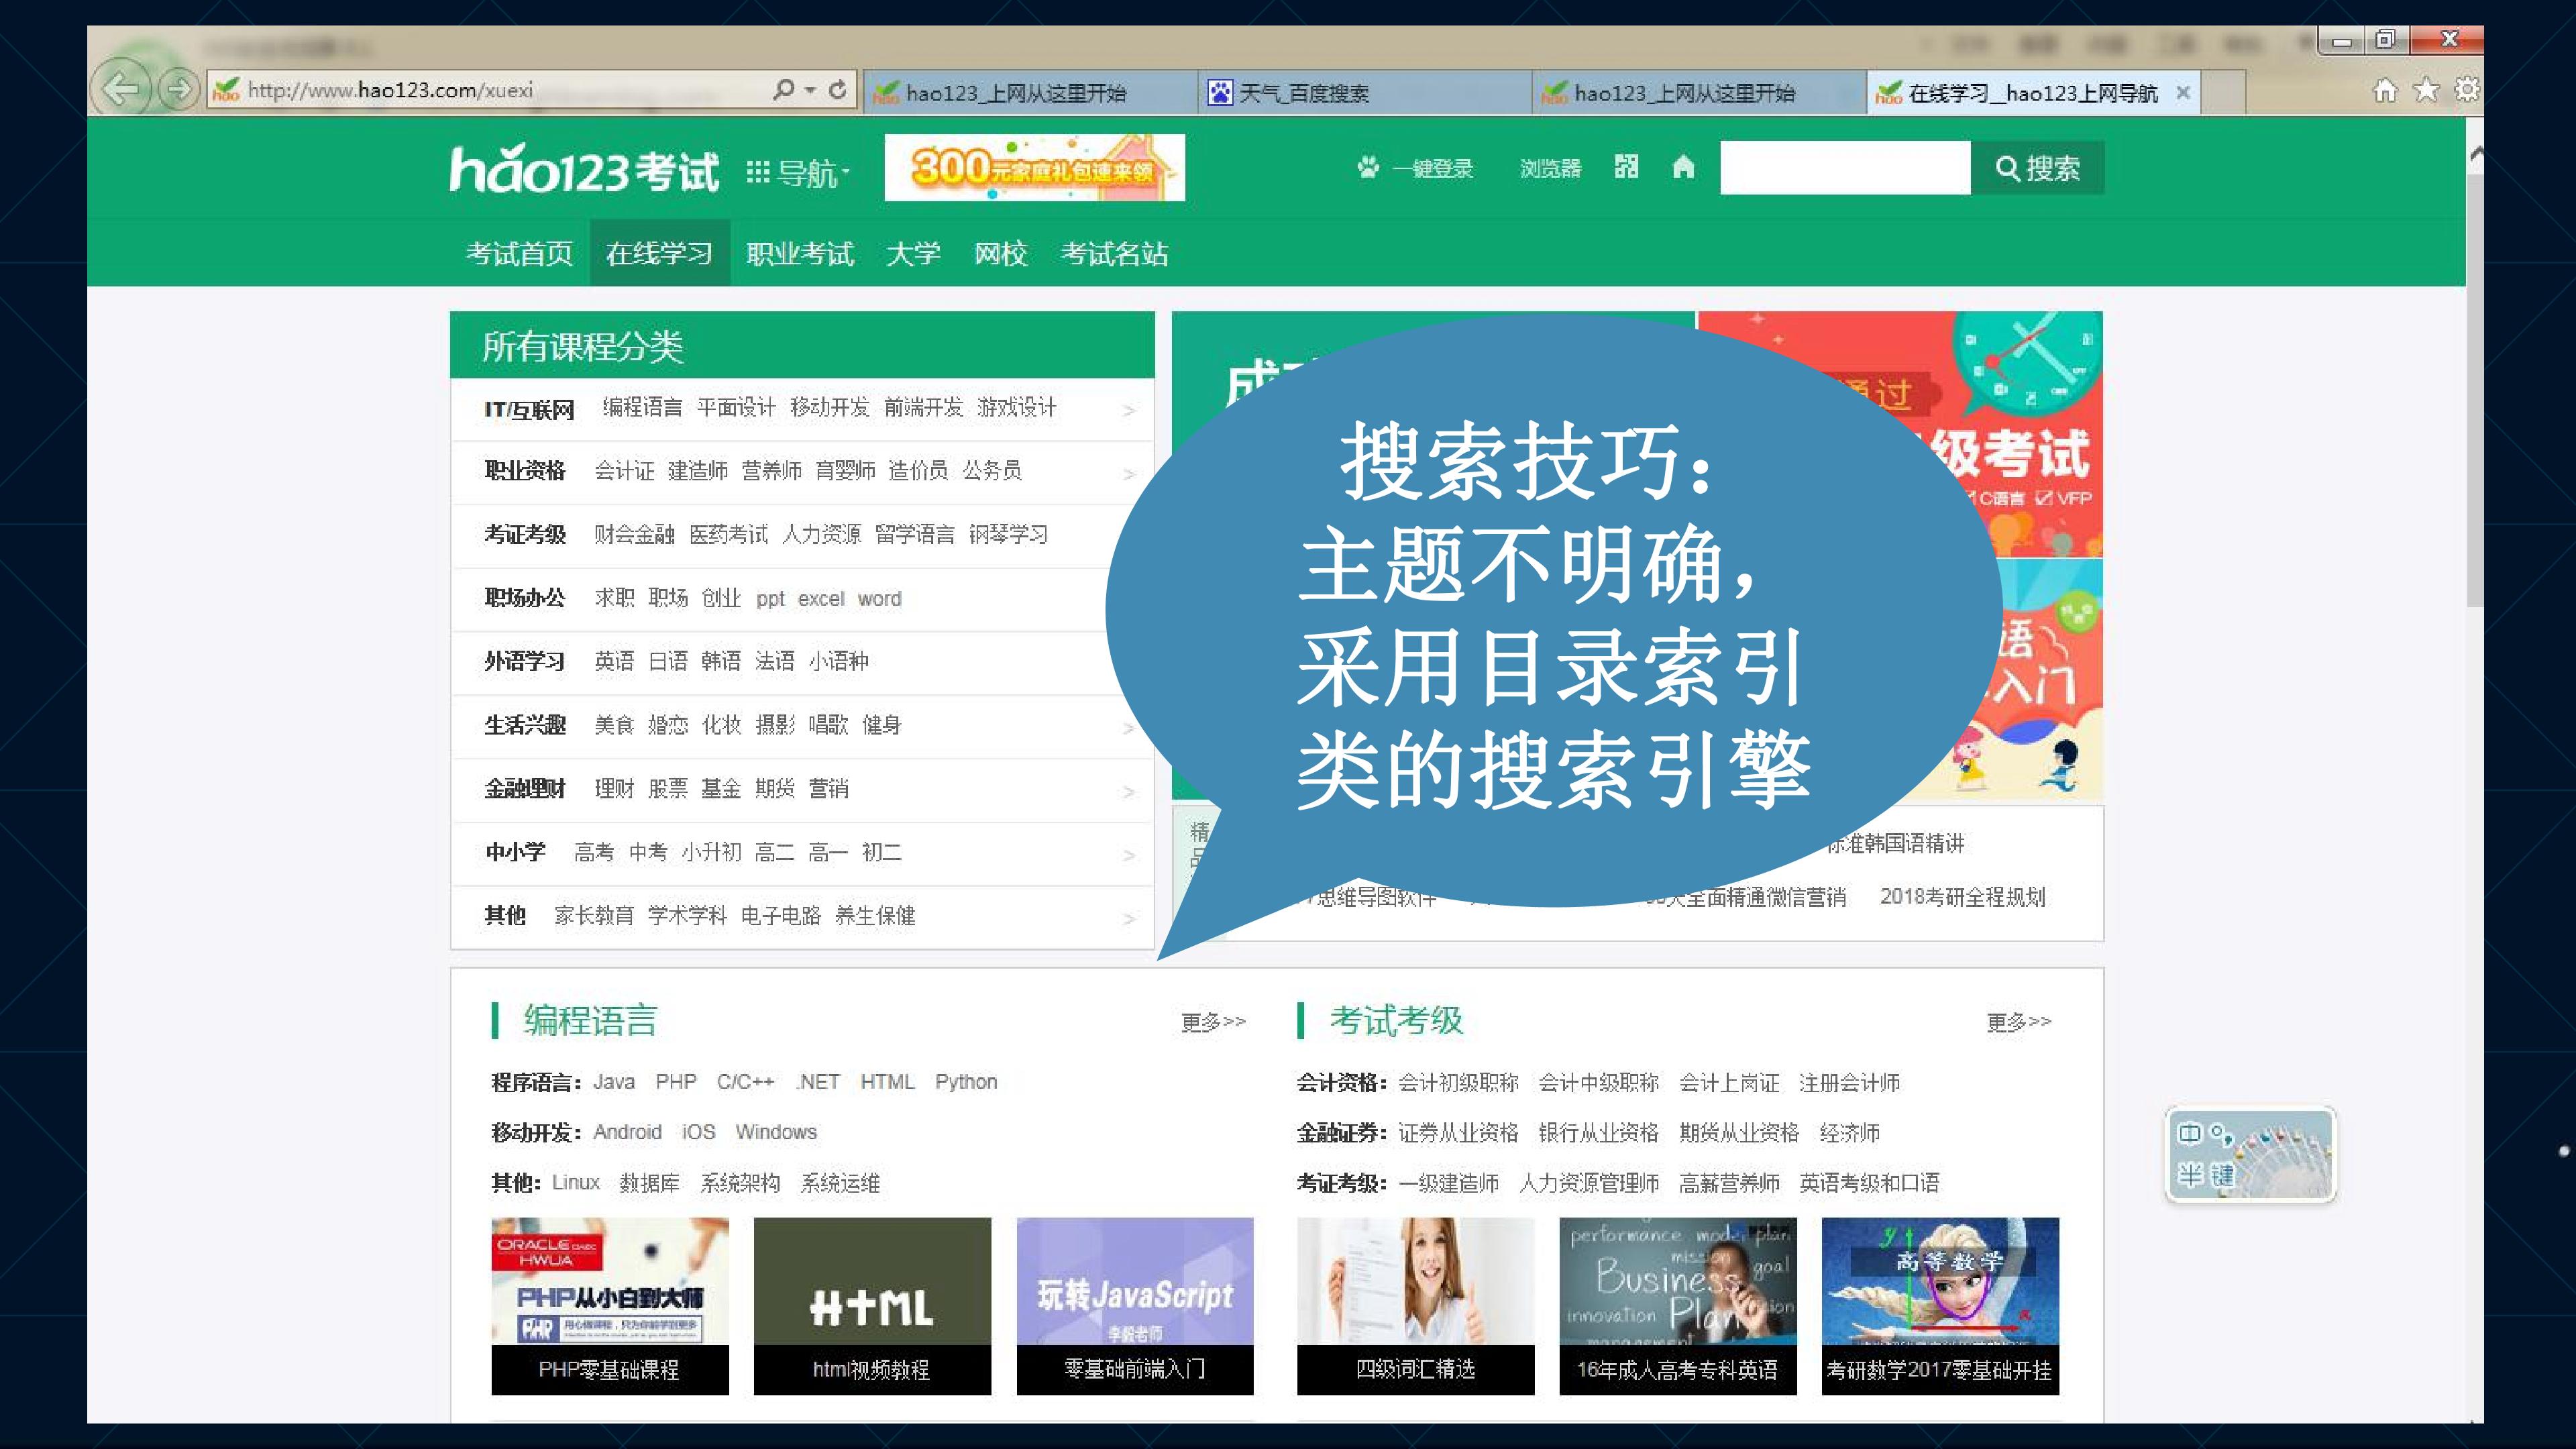This screenshot has width=2576, height=1449.
Task: Click the browser forward arrow button
Action: (x=179, y=90)
